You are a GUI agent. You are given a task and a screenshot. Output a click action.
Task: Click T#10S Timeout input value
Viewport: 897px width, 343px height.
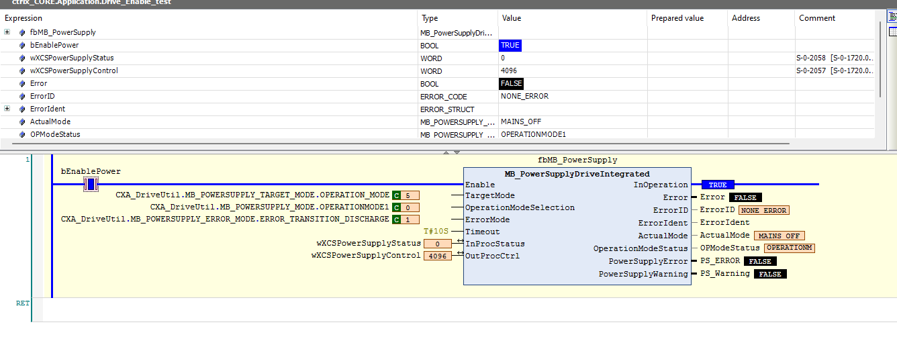point(437,232)
